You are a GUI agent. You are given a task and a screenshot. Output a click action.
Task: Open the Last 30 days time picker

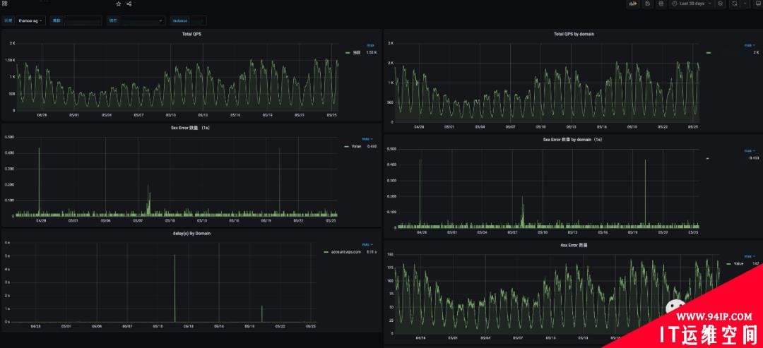tap(692, 4)
